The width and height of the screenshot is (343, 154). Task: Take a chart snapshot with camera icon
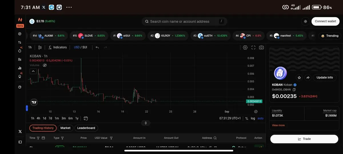261,48
